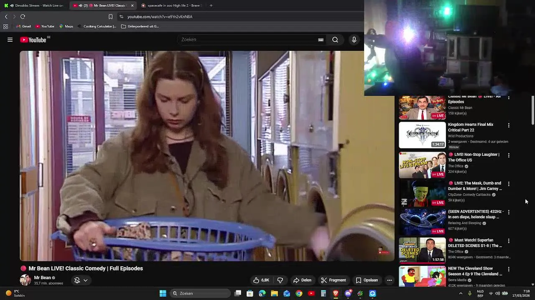Open the Mr Bean channel avatar
This screenshot has height=300, width=535.
pyautogui.click(x=25, y=280)
